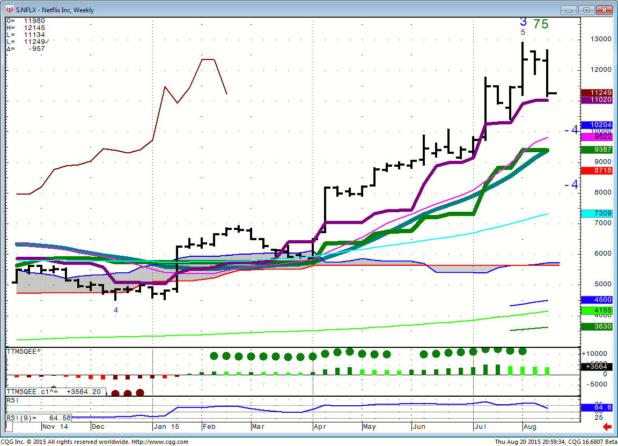618x446 pixels.
Task: Click the 6000 price scale value
Action: click(x=603, y=254)
